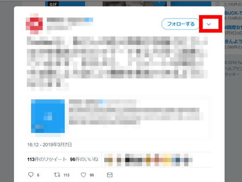Open the BUCK-T trending topic
The image size is (242, 182).
click(x=233, y=13)
